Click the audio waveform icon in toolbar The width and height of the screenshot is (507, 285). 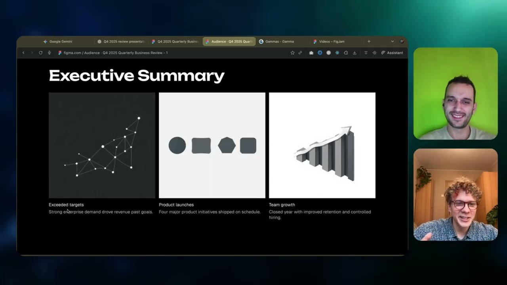[x=374, y=53]
